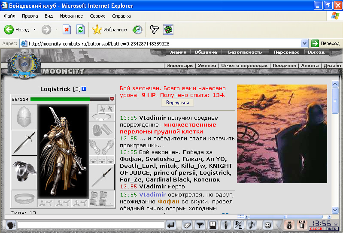Open the Файл menu
This screenshot has height=233, width=343.
(x=9, y=16)
